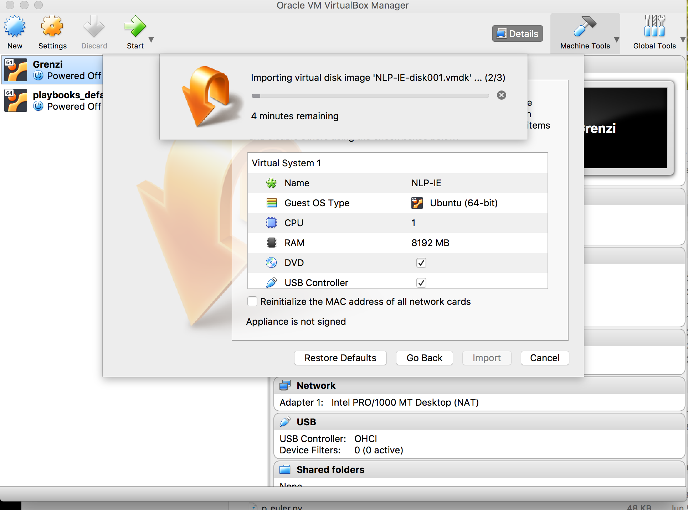This screenshot has width=688, height=510.
Task: Click the DVD disc icon
Action: (x=271, y=263)
